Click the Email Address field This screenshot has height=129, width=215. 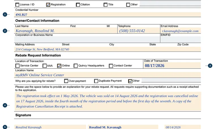180,31
